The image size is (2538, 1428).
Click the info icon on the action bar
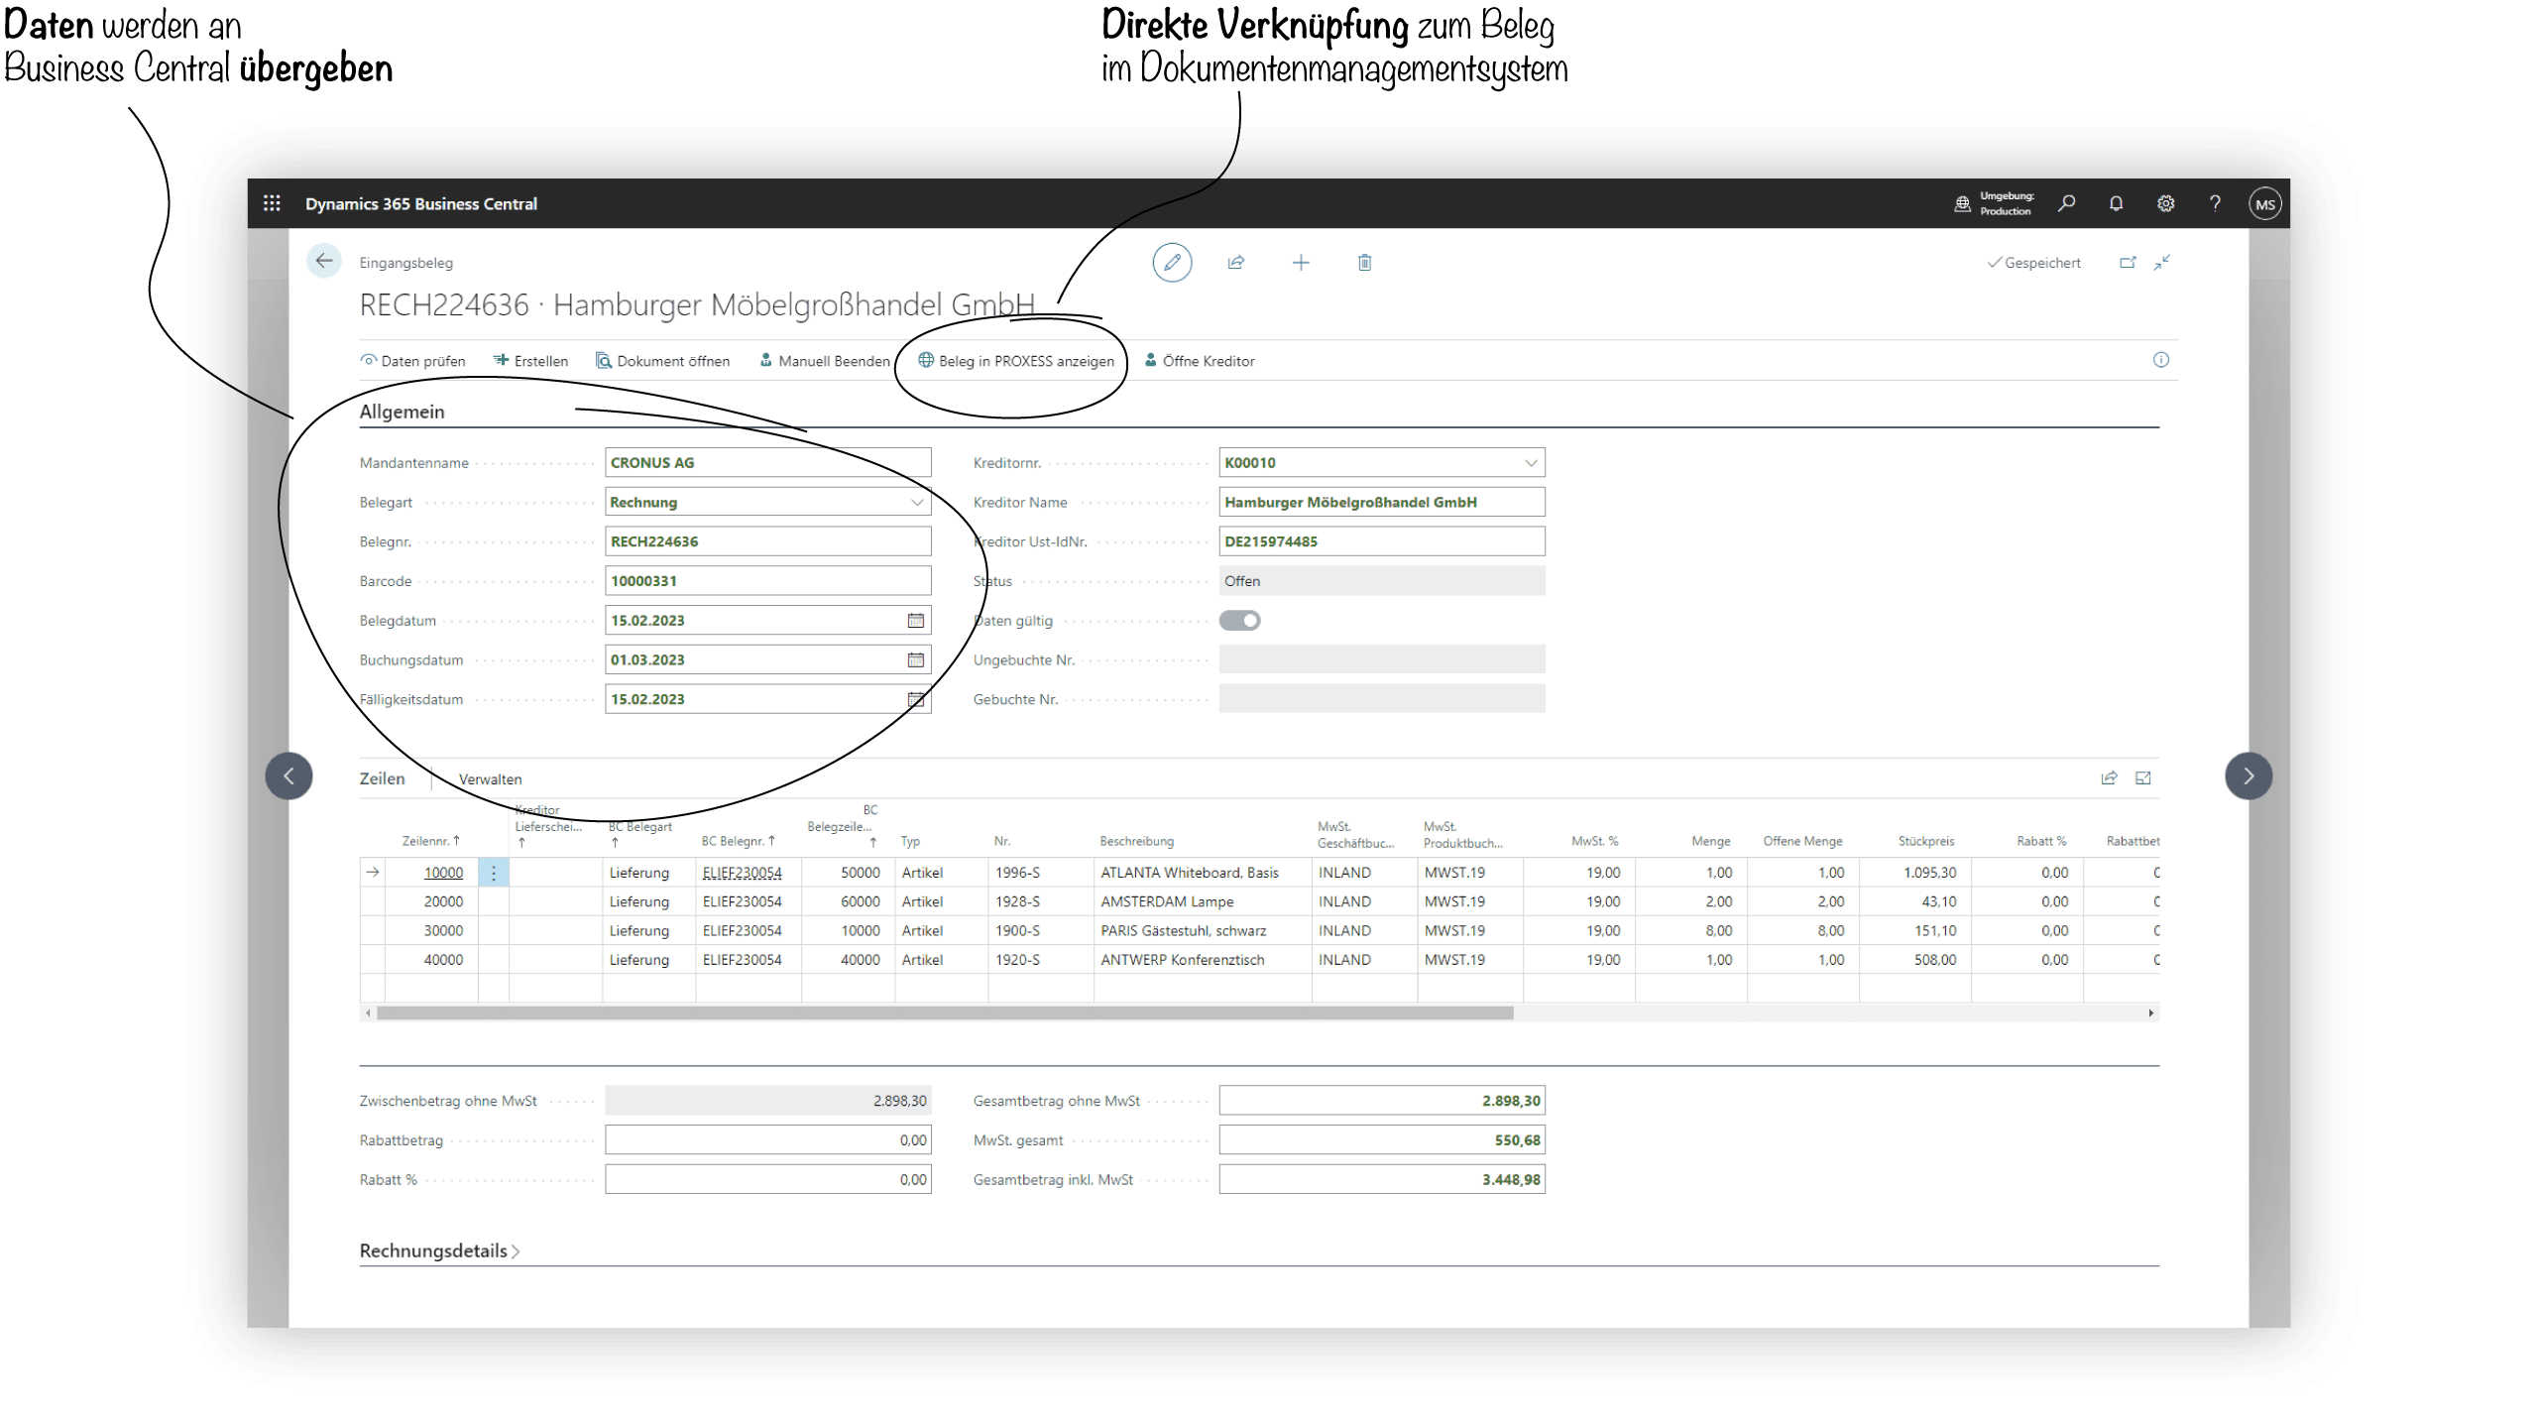2162,360
